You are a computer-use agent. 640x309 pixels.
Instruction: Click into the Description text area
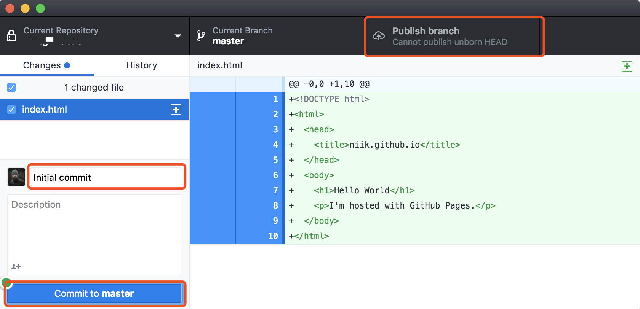pos(94,232)
